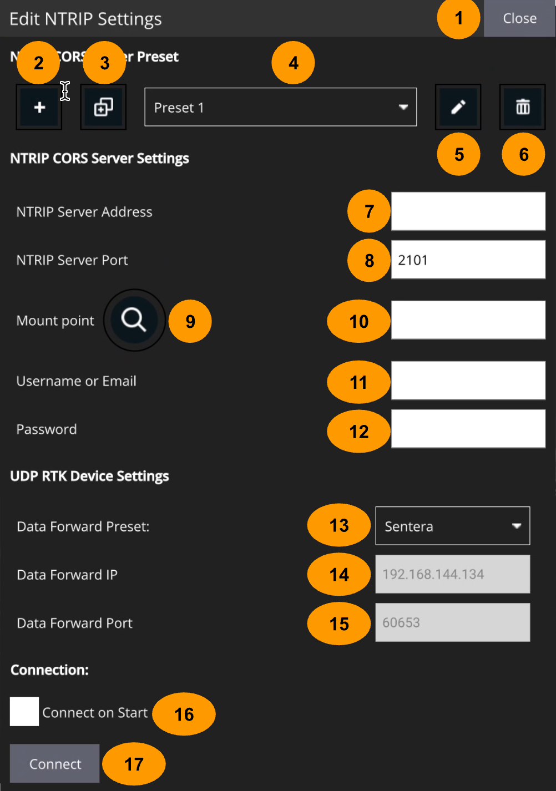
Task: Select the NTRIP Server Port field showing 2101
Action: (x=468, y=260)
